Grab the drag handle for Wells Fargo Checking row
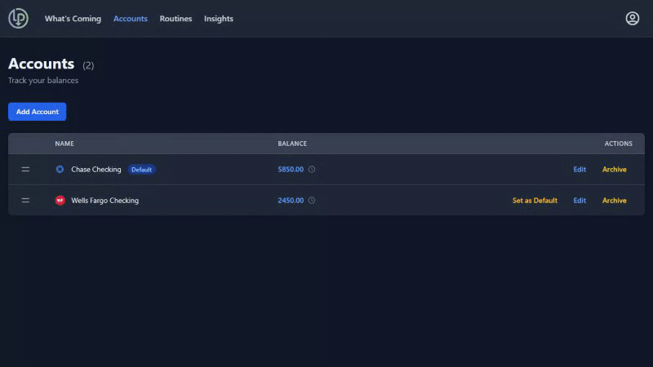The width and height of the screenshot is (653, 367). click(25, 201)
